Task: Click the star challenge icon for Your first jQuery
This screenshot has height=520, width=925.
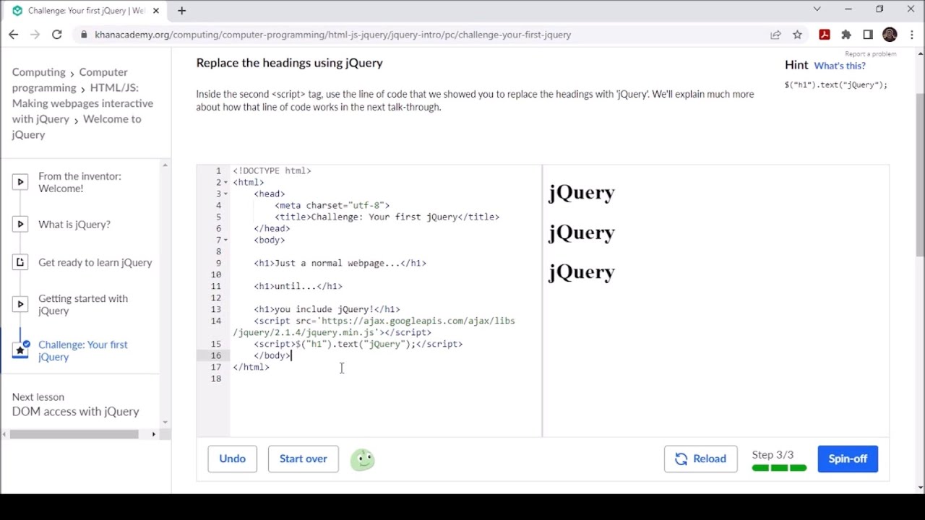Action: 20,350
